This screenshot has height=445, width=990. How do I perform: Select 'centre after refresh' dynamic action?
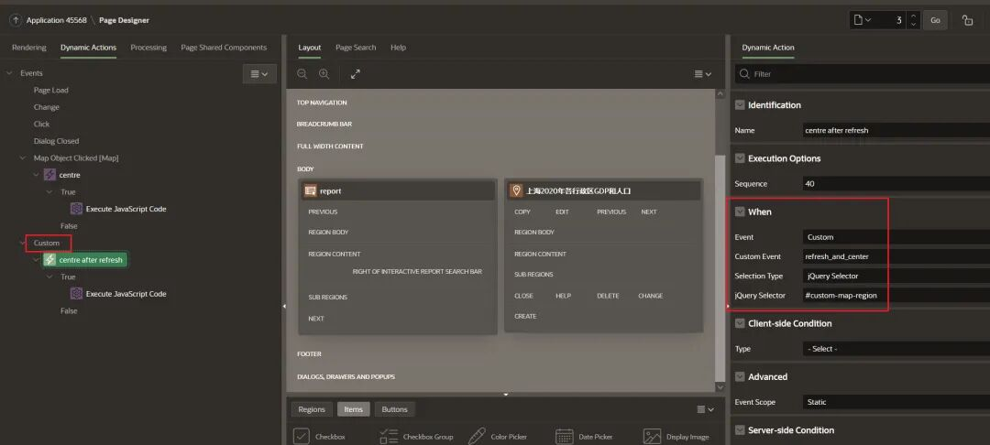84,260
